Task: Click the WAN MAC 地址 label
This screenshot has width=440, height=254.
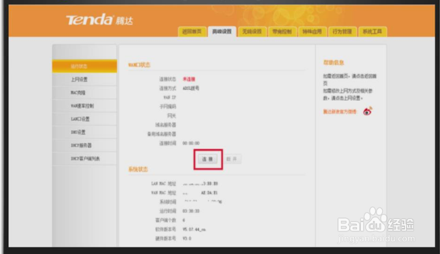Action: point(164,193)
